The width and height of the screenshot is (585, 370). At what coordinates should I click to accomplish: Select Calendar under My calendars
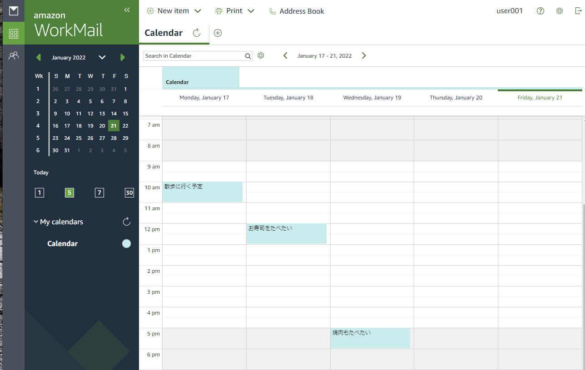click(63, 243)
